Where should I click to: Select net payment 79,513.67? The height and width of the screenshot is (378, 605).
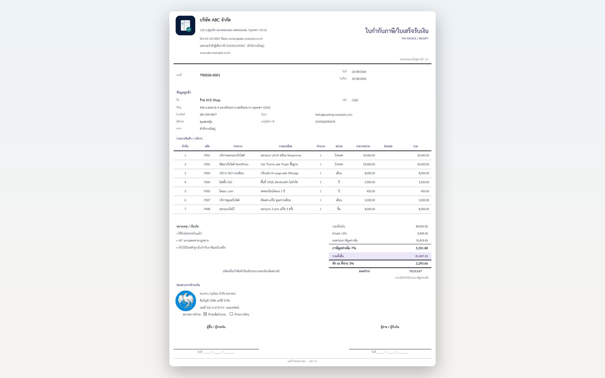click(x=416, y=271)
